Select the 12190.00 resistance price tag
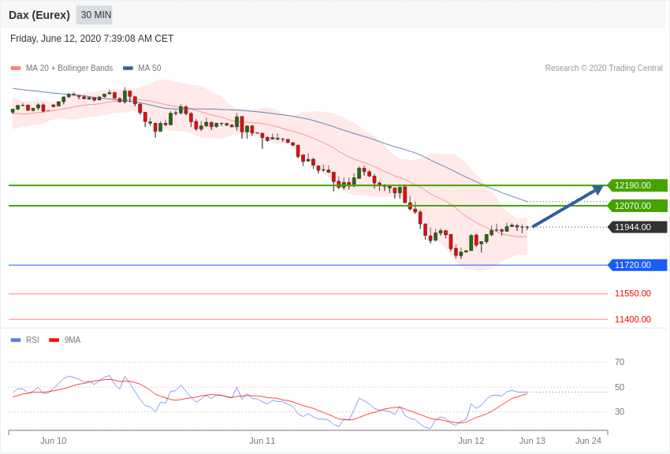Viewport: 670px width, 454px height. pos(637,185)
